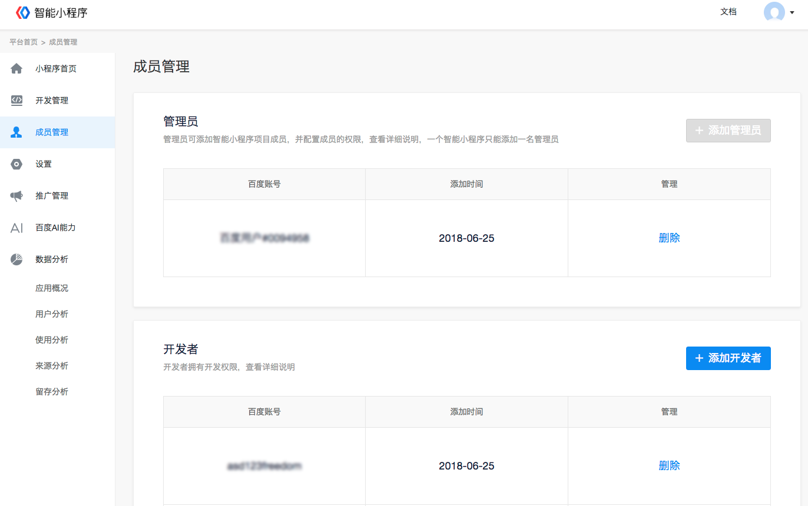Click the 管理员 section heading

tap(181, 122)
